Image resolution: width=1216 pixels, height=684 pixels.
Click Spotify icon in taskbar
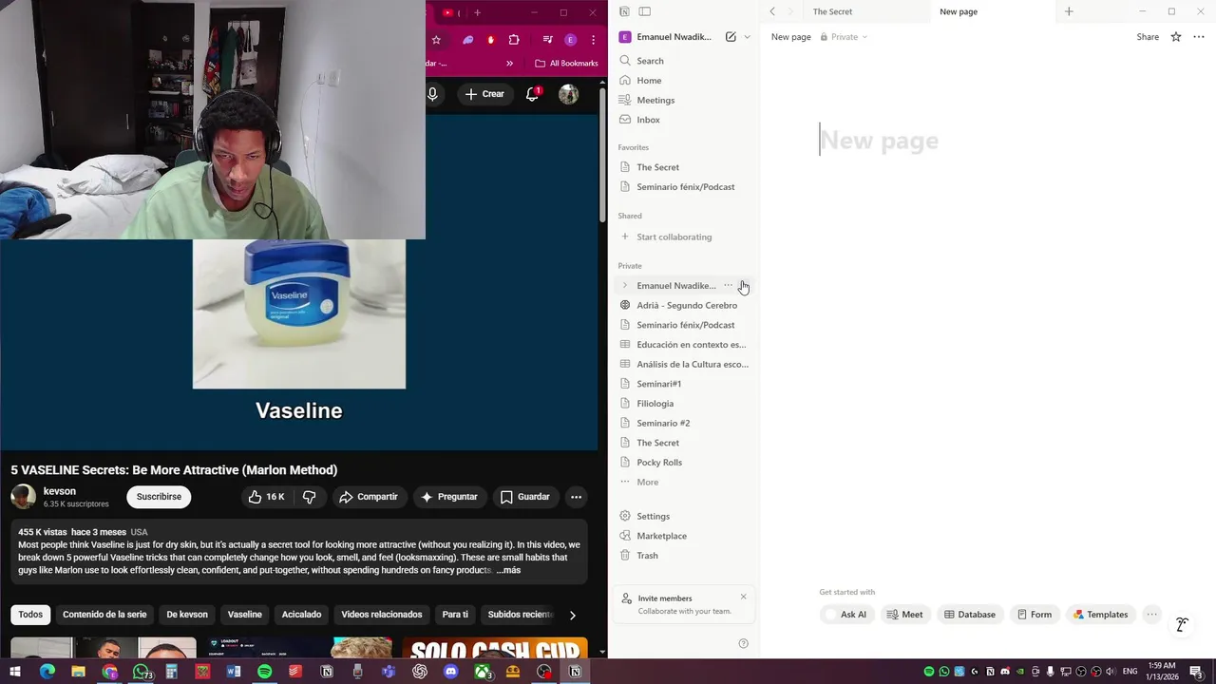tap(264, 672)
